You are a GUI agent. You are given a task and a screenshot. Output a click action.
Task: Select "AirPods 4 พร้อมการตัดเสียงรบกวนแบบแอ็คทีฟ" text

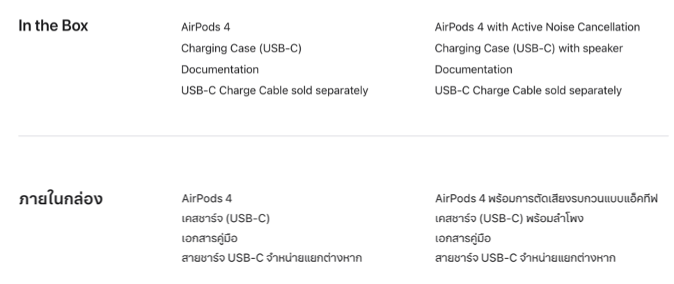(537, 198)
